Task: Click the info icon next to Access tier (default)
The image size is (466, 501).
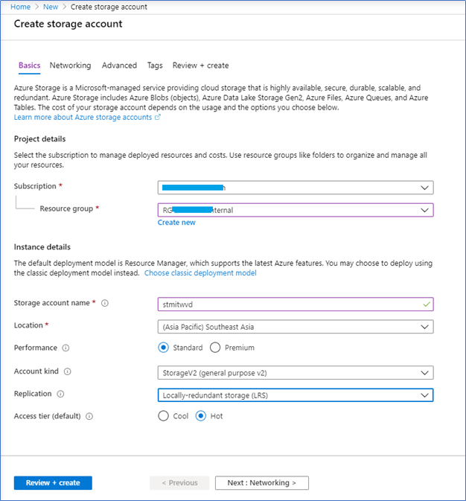Action: click(x=89, y=416)
